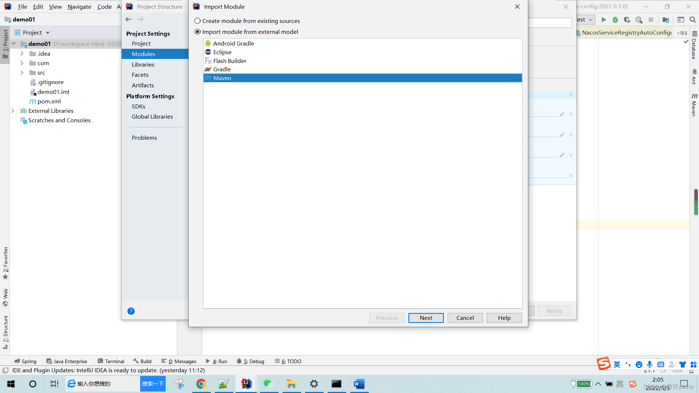Open the Java Enterprise tool window
Screen dimensions: 699x393
click(x=67, y=361)
